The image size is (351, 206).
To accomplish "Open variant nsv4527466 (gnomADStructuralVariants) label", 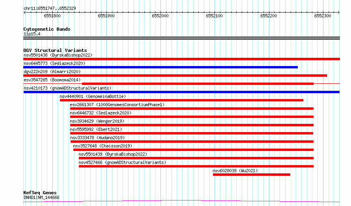I will (122, 162).
